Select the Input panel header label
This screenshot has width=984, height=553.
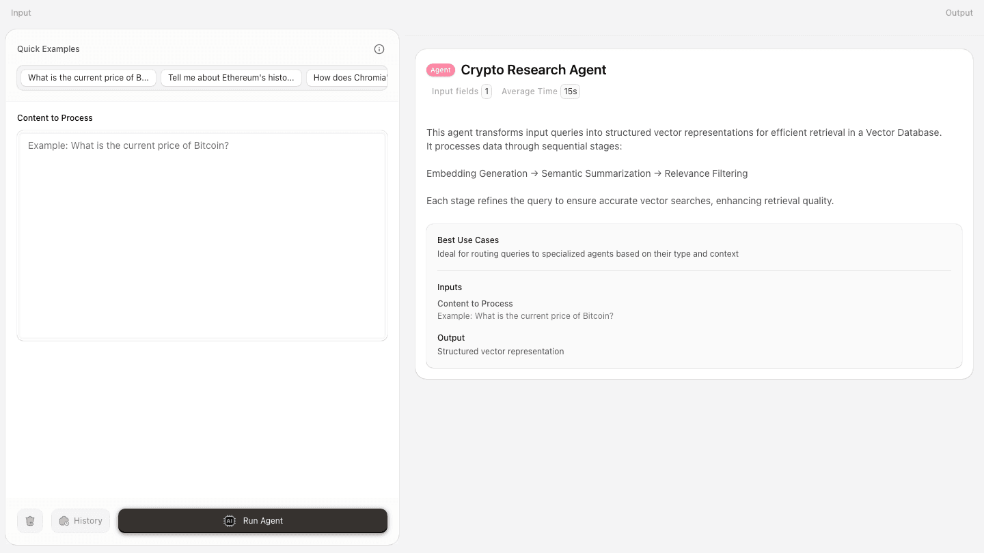(x=21, y=13)
